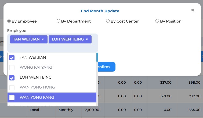Pick WAN YONG HONG from dropdown list

[37, 87]
